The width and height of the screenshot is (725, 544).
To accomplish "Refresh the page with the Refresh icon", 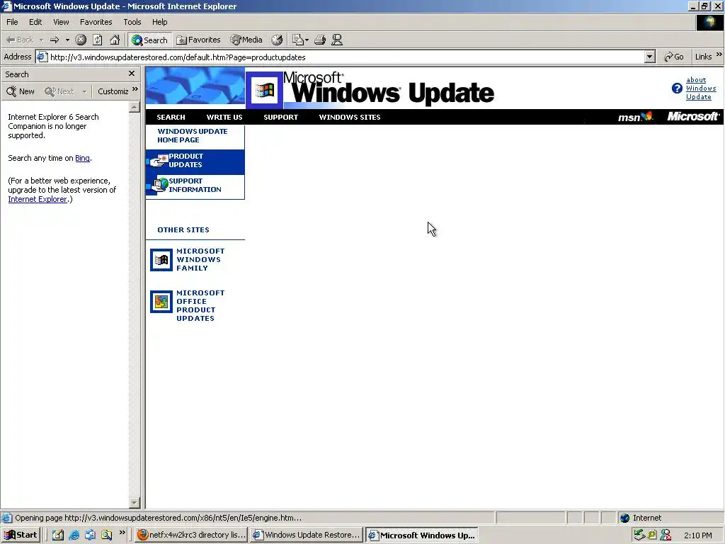I will tap(98, 40).
